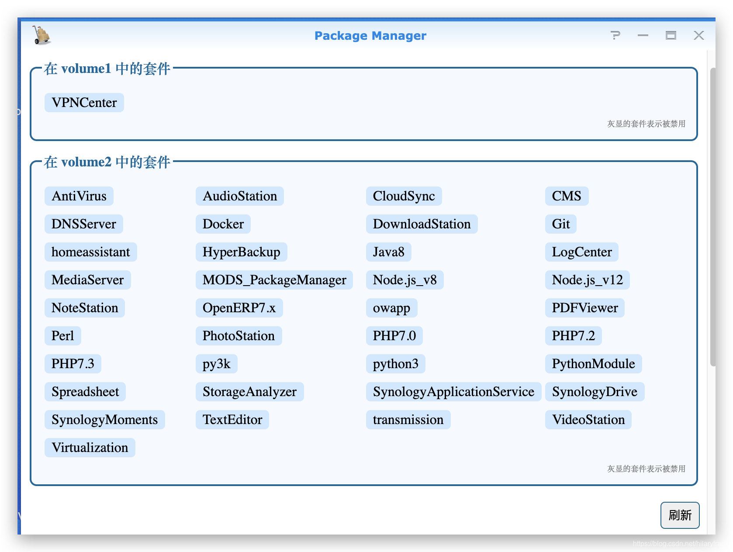Select the Spreadsheet package
Image resolution: width=733 pixels, height=552 pixels.
85,392
